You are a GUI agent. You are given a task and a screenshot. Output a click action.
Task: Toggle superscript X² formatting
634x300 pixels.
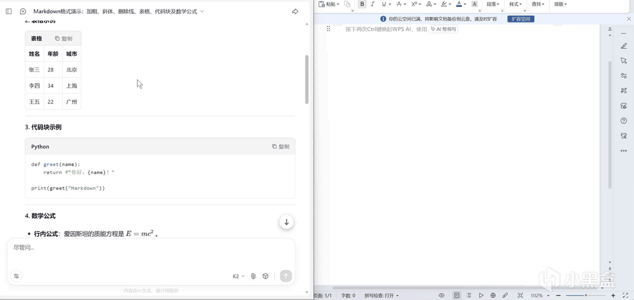click(414, 4)
